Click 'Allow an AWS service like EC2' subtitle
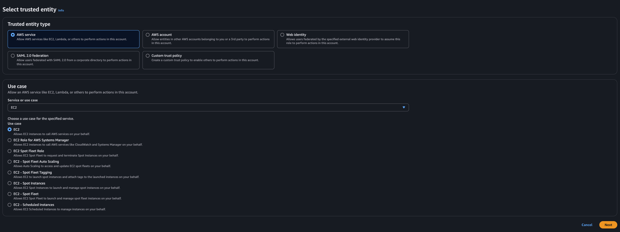This screenshot has height=232, width=620. coord(73,92)
